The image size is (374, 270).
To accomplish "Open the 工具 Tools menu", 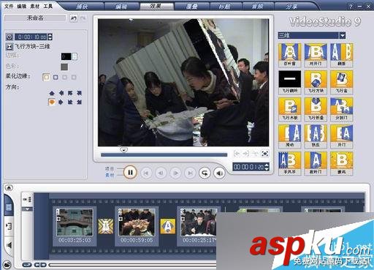I will click(x=48, y=6).
